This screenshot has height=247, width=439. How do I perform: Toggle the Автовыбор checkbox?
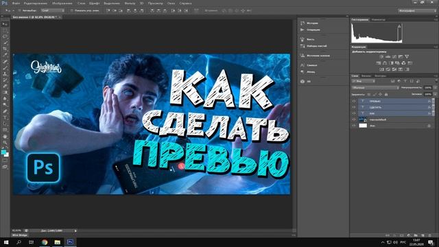click(20, 10)
